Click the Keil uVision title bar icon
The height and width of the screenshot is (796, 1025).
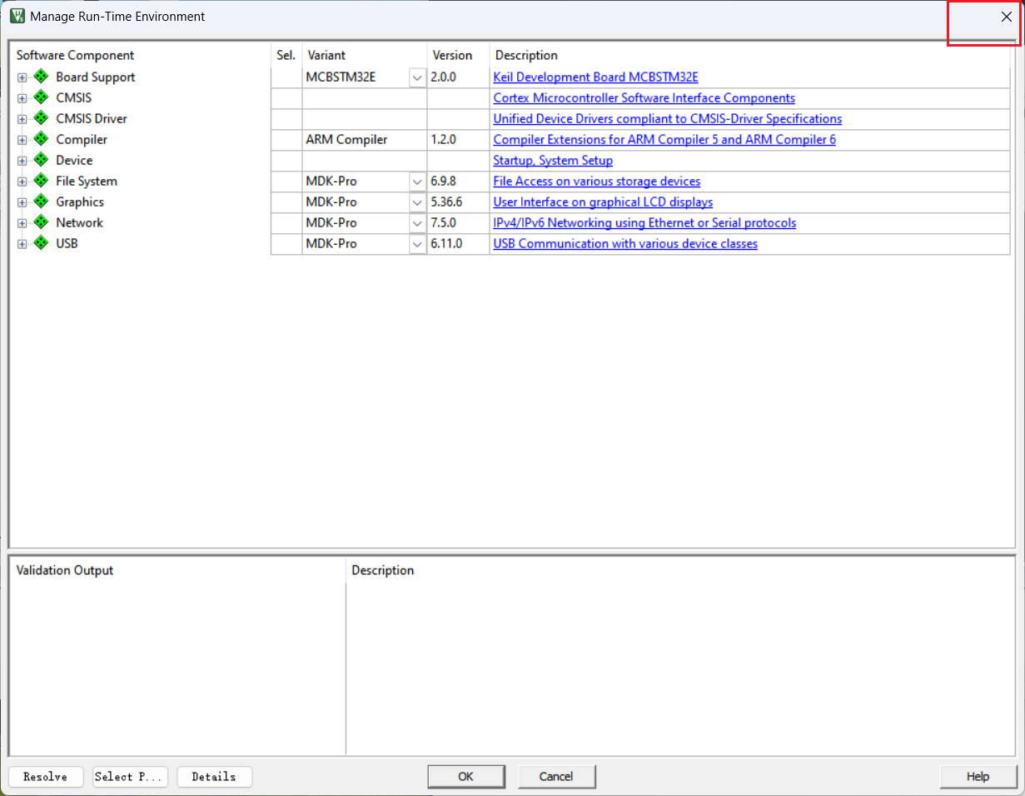click(17, 16)
